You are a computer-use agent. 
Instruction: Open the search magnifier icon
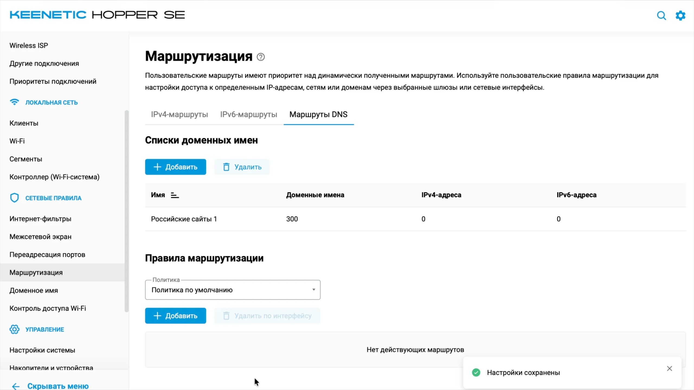661,15
